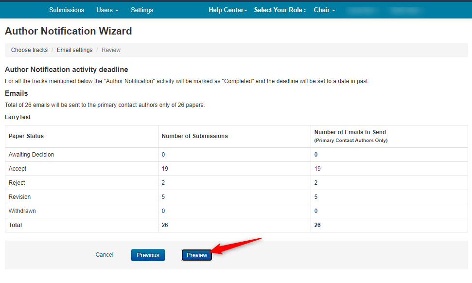Screen dimensions: 472x283
Task: Click the Review breadcrumb step
Action: coord(111,50)
